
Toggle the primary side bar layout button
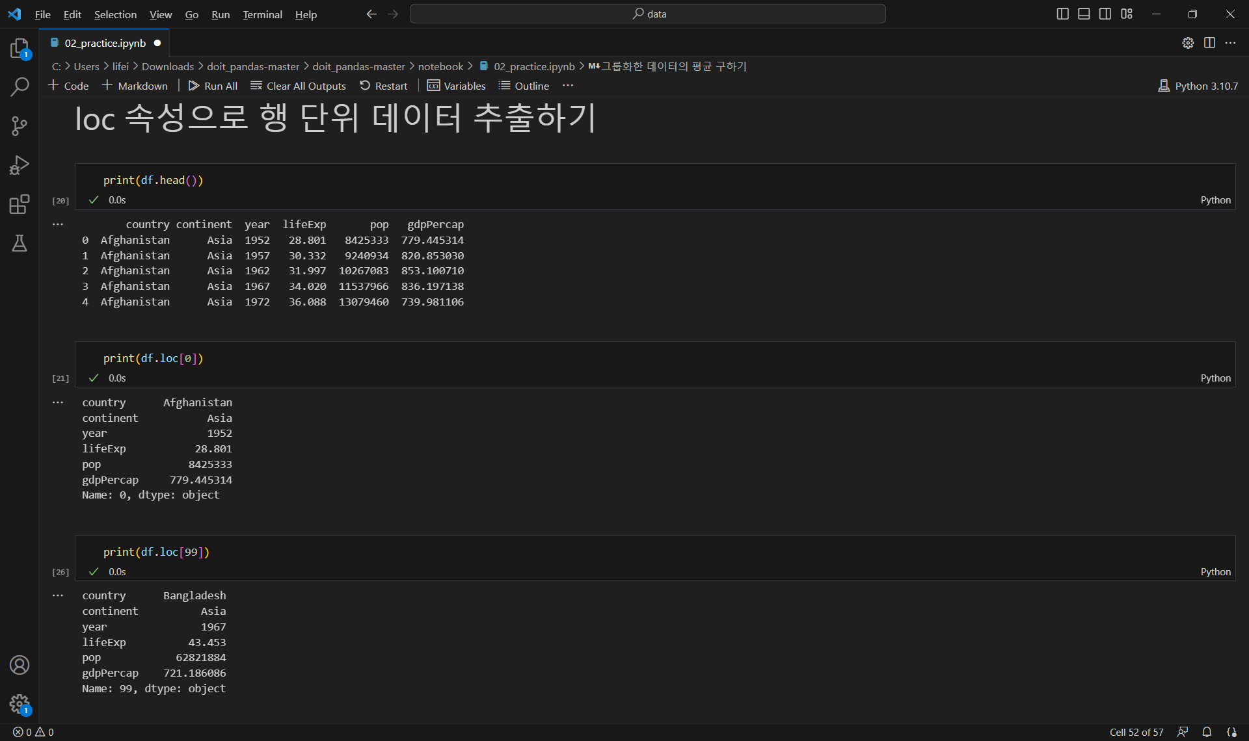coord(1062,14)
